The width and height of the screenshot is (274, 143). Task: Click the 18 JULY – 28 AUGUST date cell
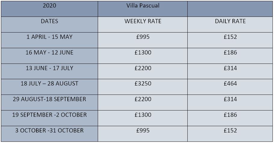point(49,84)
